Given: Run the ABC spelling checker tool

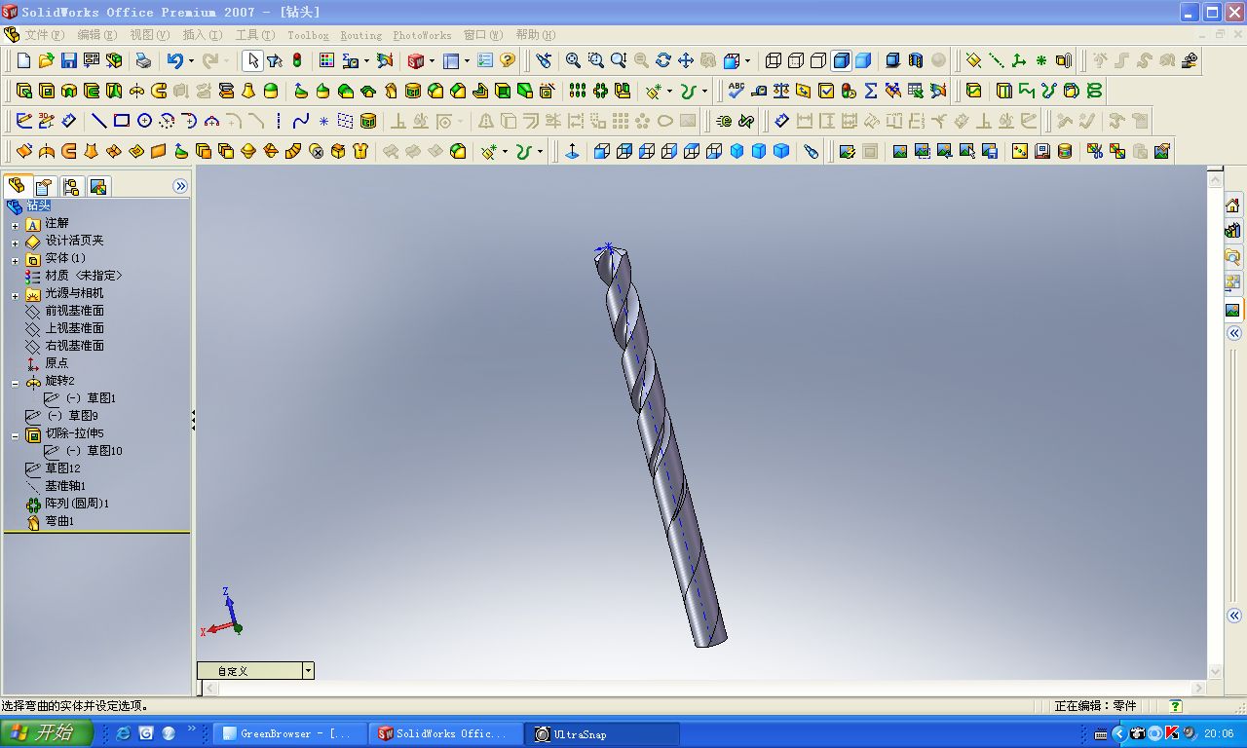Looking at the screenshot, I should coord(737,91).
